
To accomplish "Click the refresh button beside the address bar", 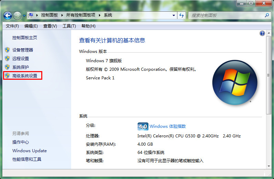I will 182,15.
